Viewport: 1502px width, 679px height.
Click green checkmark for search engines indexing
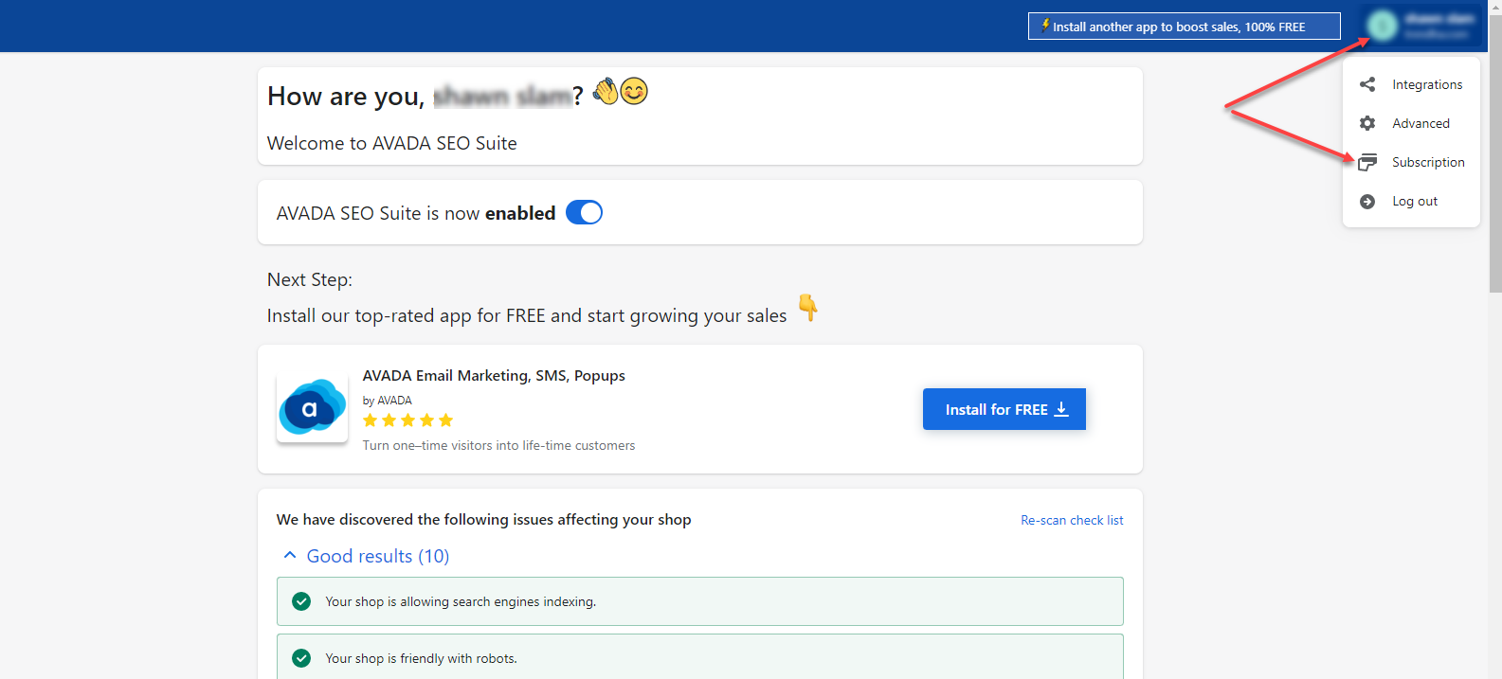301,601
